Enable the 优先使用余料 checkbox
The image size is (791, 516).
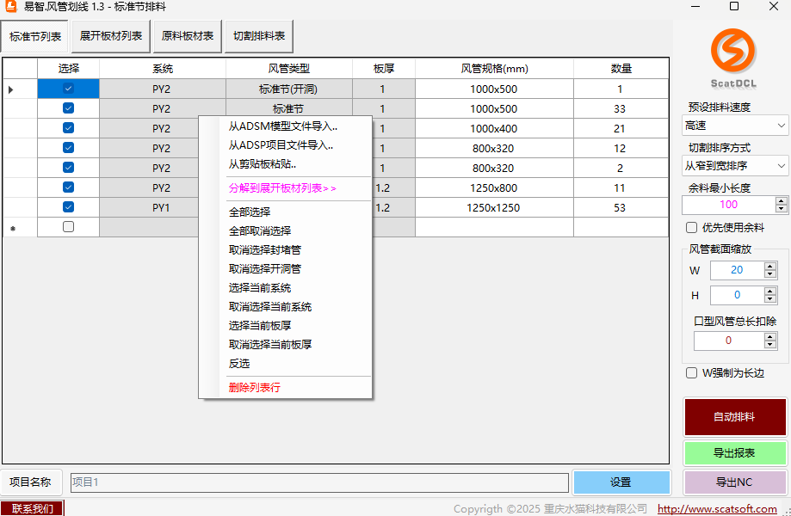click(x=691, y=228)
